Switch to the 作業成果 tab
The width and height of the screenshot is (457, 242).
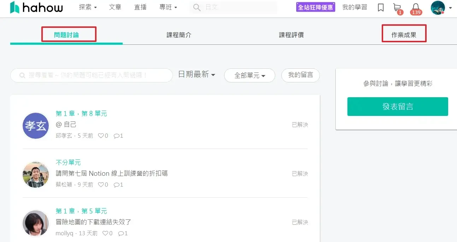tap(404, 35)
